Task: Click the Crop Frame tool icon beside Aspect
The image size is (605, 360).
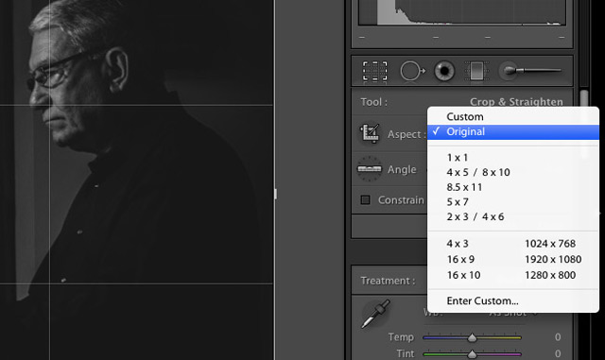Action: click(370, 133)
